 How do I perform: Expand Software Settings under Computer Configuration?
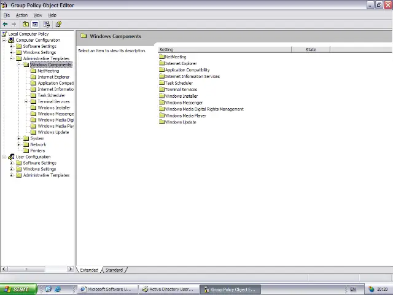(x=11, y=46)
